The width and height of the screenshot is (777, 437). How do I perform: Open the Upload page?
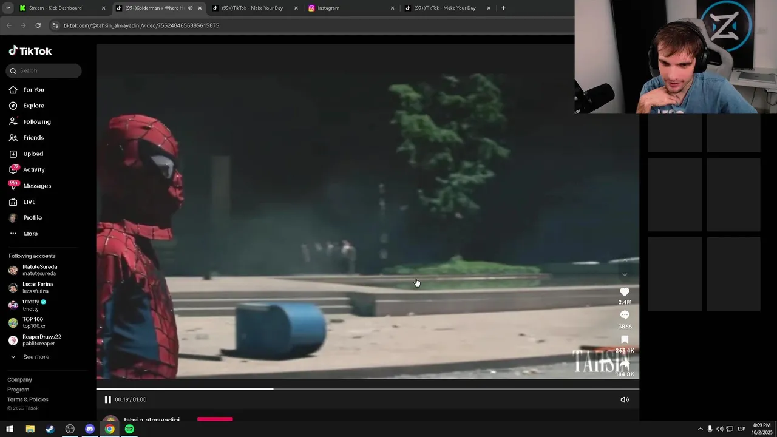pos(33,154)
